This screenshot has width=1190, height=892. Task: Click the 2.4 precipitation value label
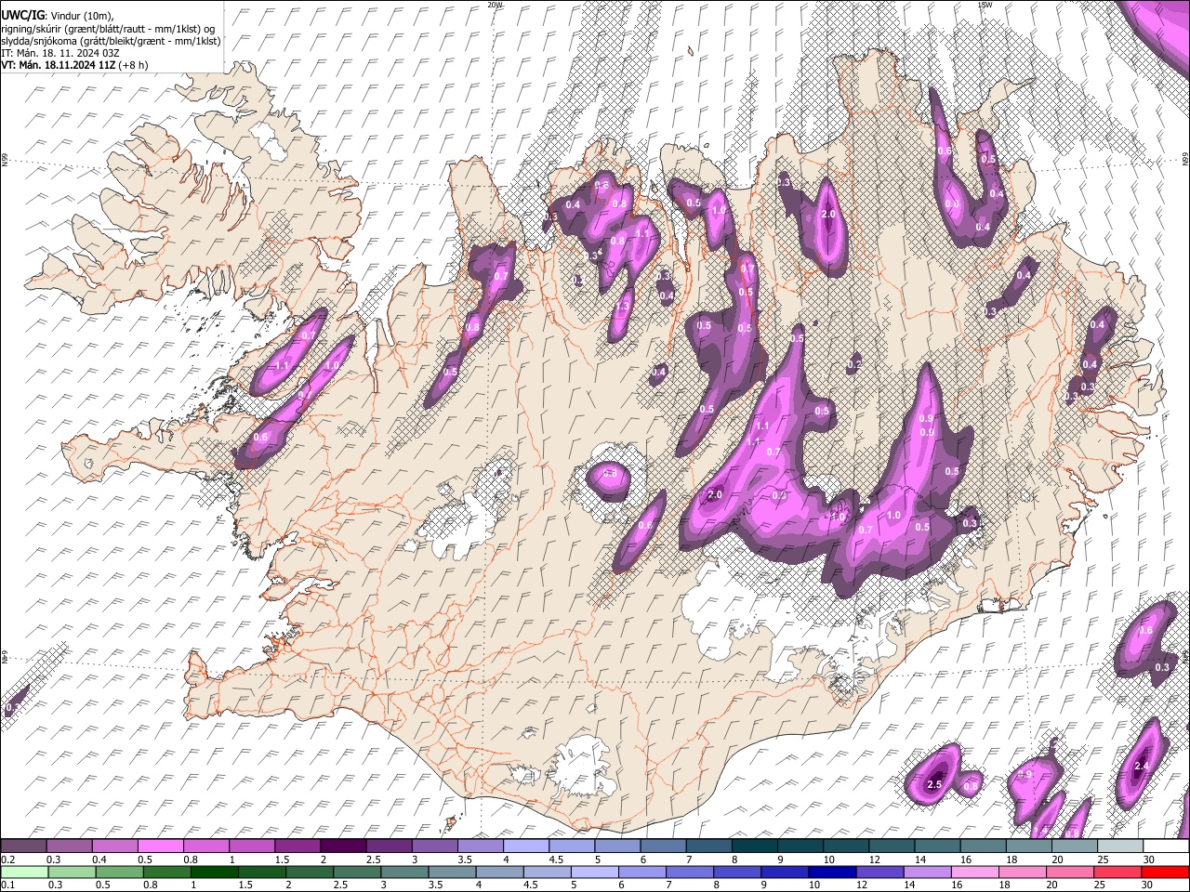click(x=1144, y=767)
